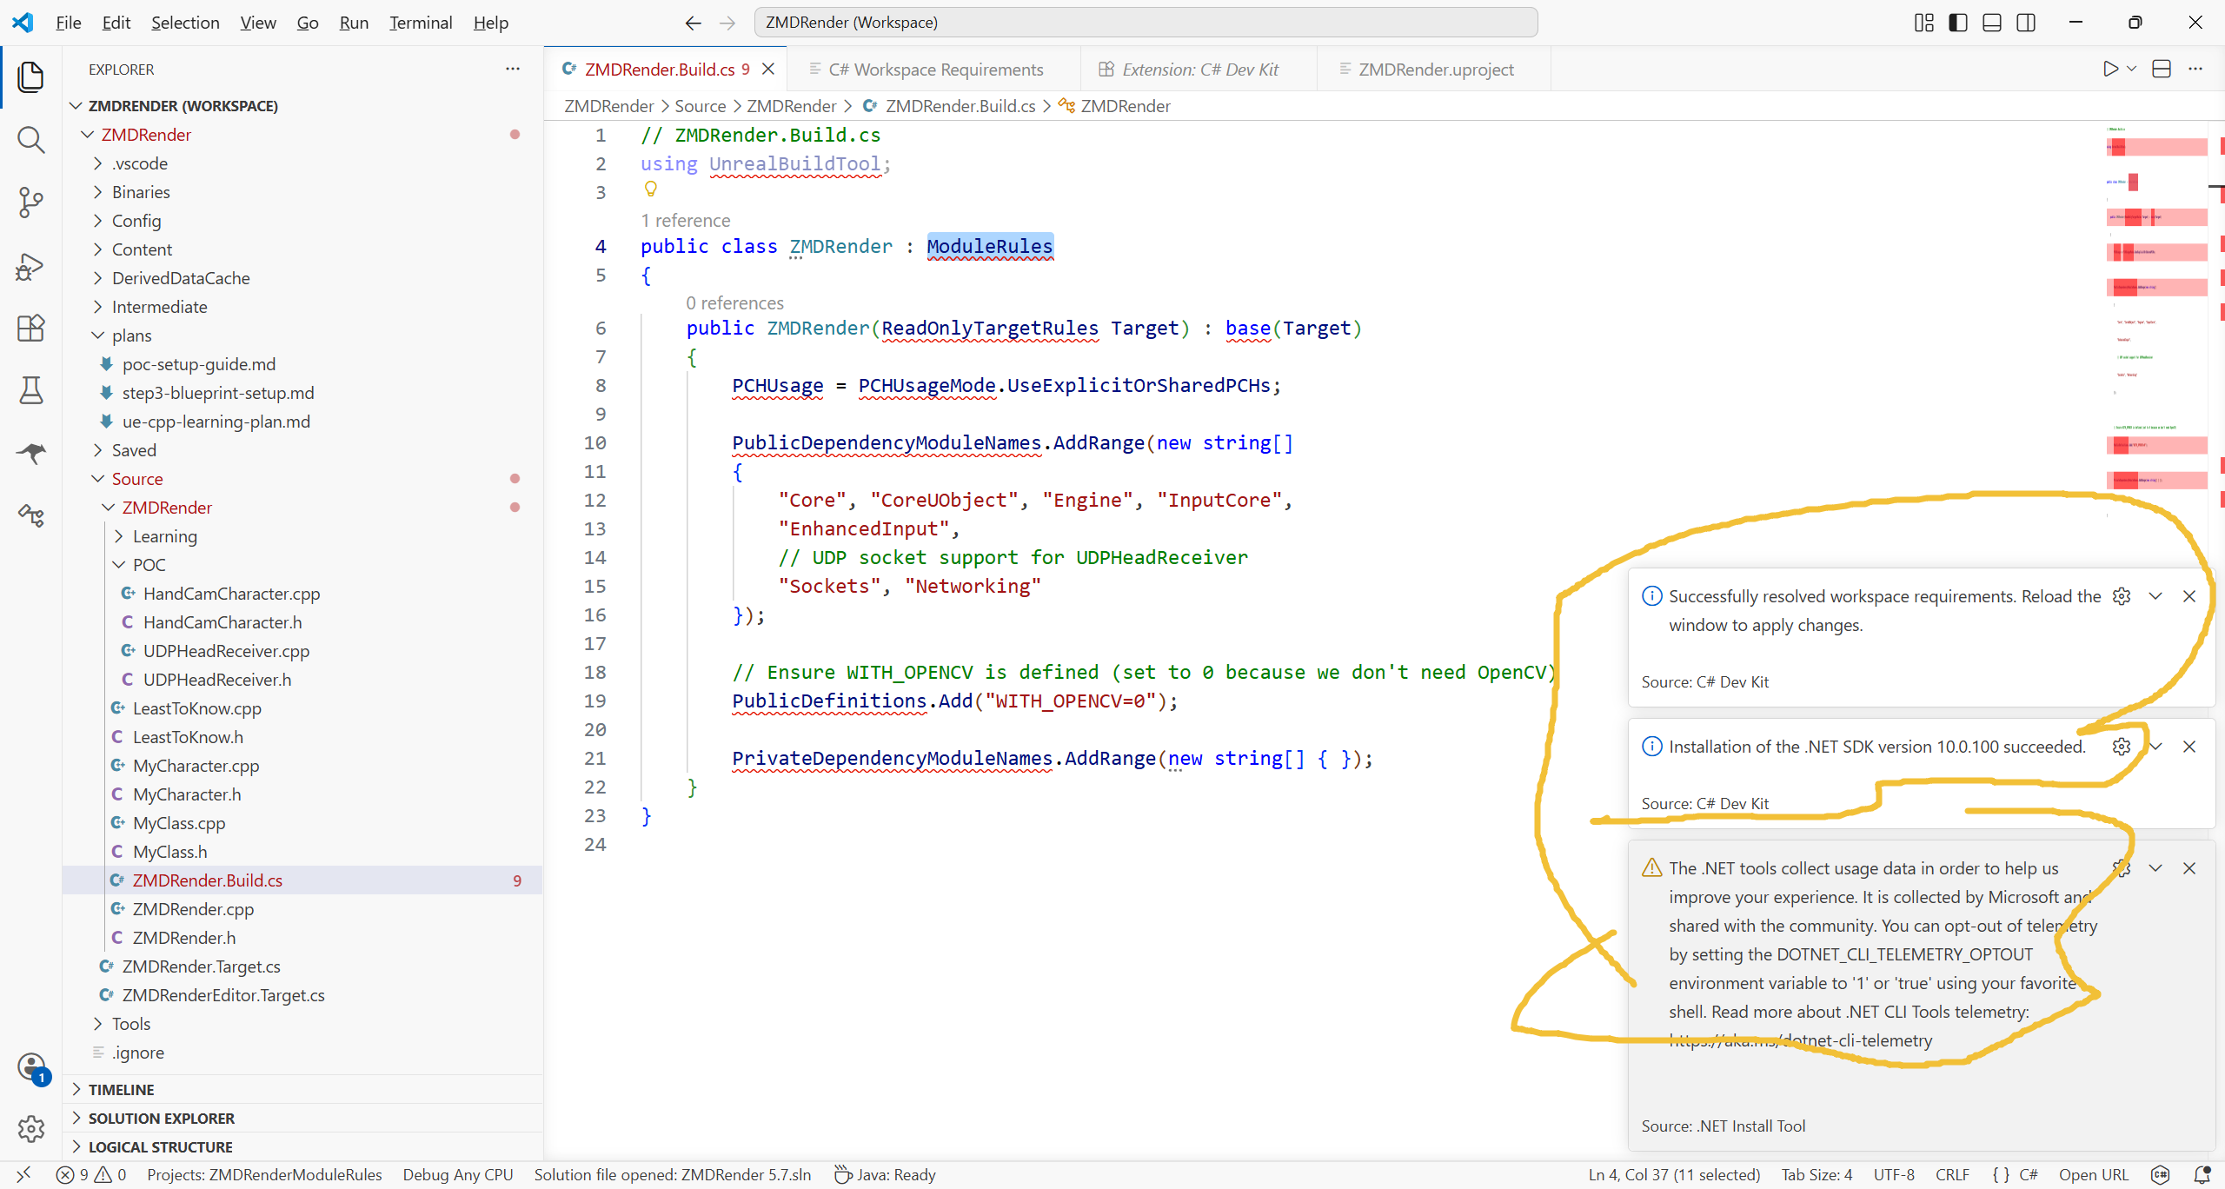Click the lightbulb code action icon
This screenshot has height=1189, width=2225.
pyautogui.click(x=650, y=189)
